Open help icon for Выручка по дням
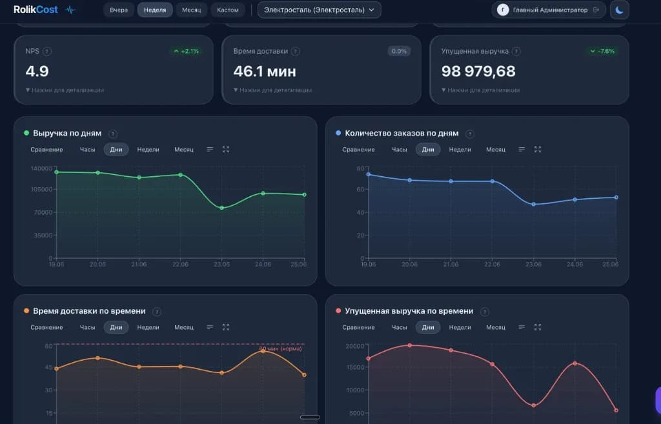Screen dimensions: 661x424 point(112,134)
